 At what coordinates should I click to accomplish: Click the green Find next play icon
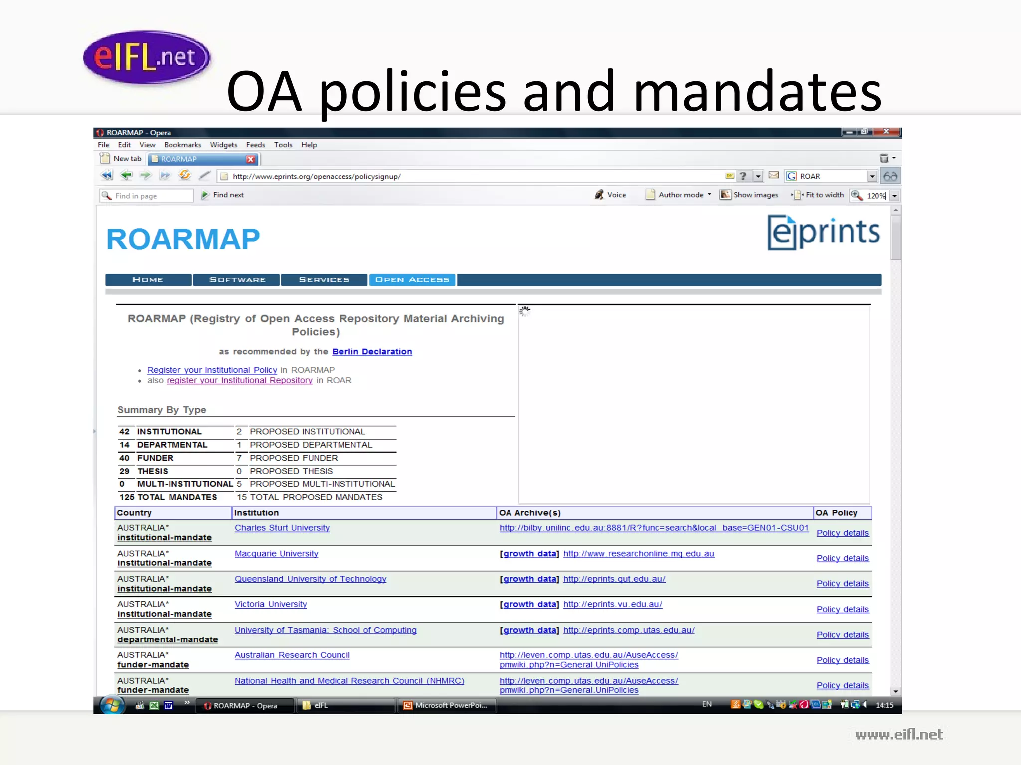(x=205, y=195)
